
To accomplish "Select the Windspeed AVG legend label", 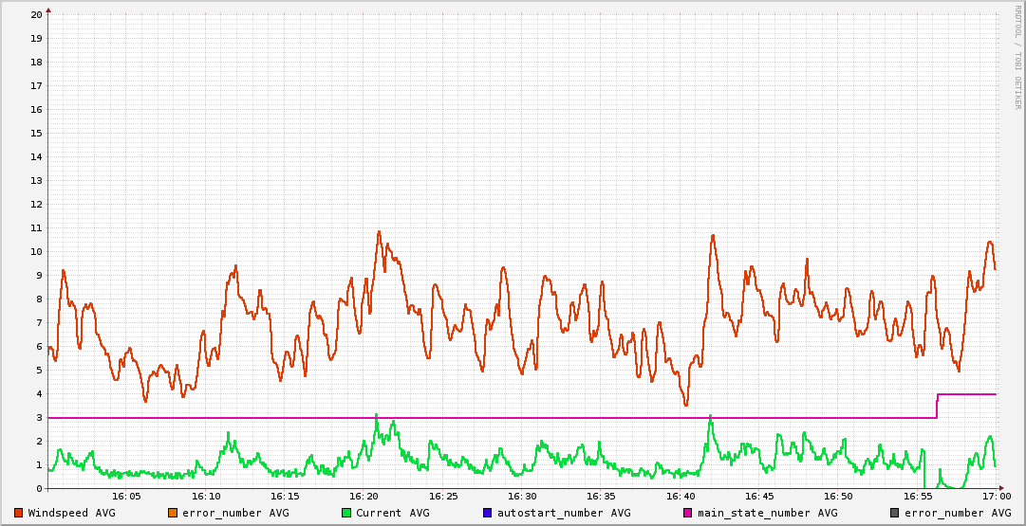I will pos(71,513).
